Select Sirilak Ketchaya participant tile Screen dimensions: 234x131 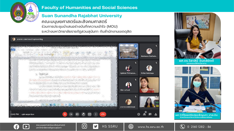[149, 68]
